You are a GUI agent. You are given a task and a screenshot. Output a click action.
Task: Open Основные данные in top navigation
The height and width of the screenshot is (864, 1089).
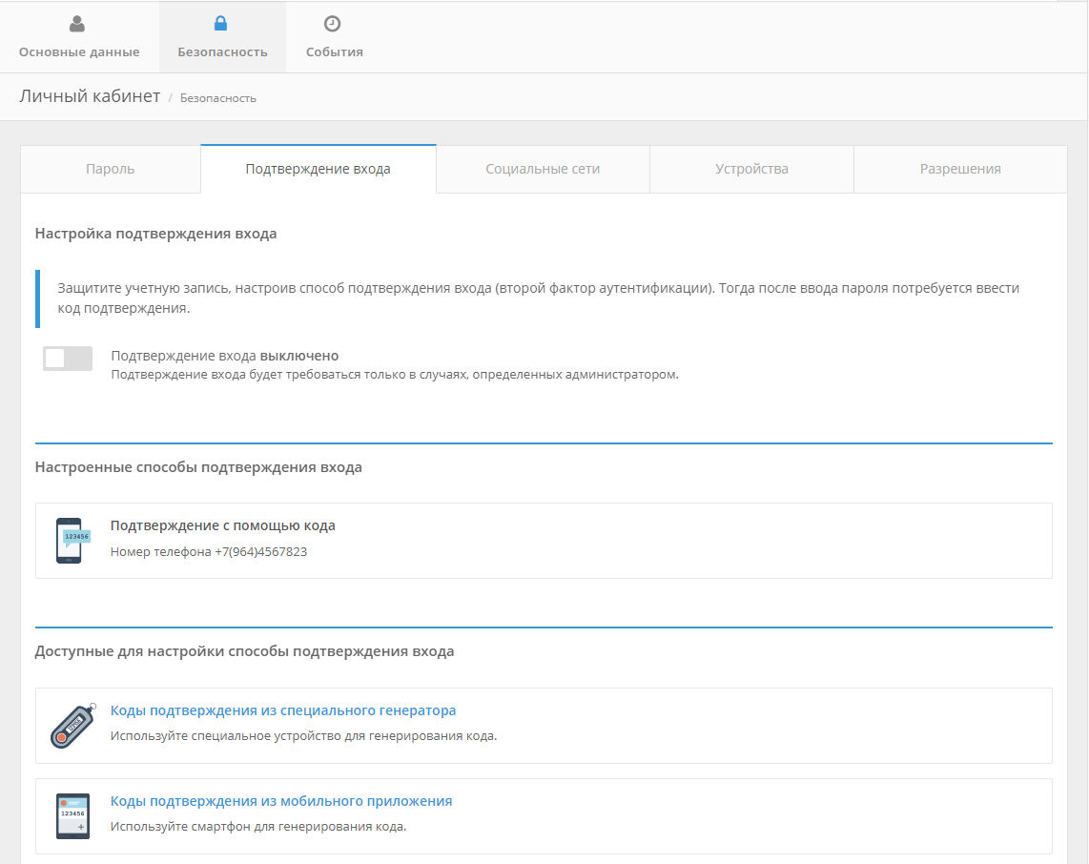coord(79,51)
